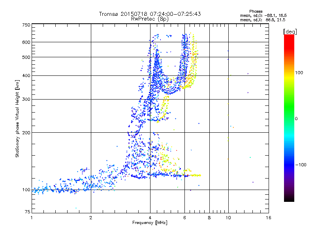This screenshot has width=316, height=237.
Task: Click y-axis tick label '300'
Action: pyautogui.click(x=26, y=99)
